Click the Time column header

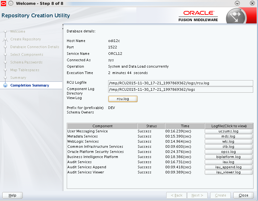185,126
